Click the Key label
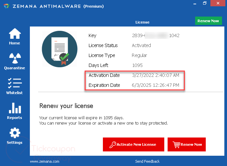Viewport: 227px width, 166px height. click(x=93, y=35)
